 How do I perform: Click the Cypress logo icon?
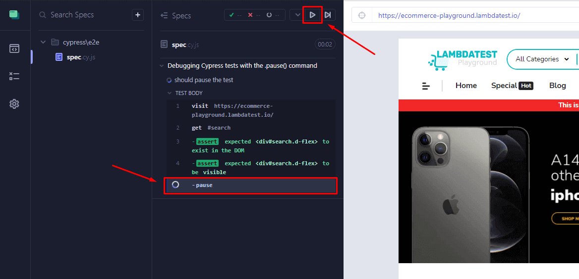14,15
